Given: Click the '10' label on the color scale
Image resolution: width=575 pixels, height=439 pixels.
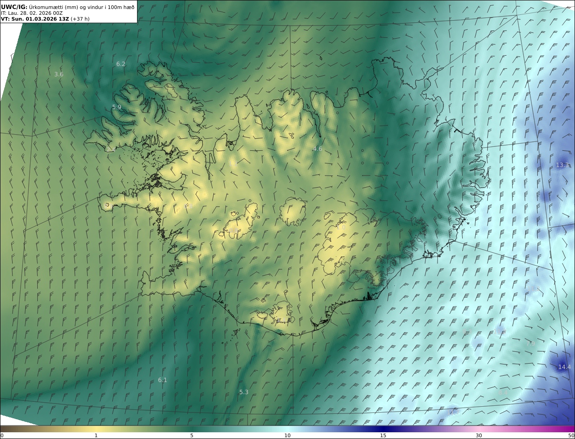Looking at the screenshot, I should coord(287,435).
